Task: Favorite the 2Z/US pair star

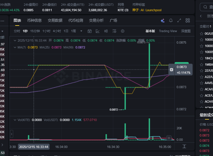Action: [202, 71]
